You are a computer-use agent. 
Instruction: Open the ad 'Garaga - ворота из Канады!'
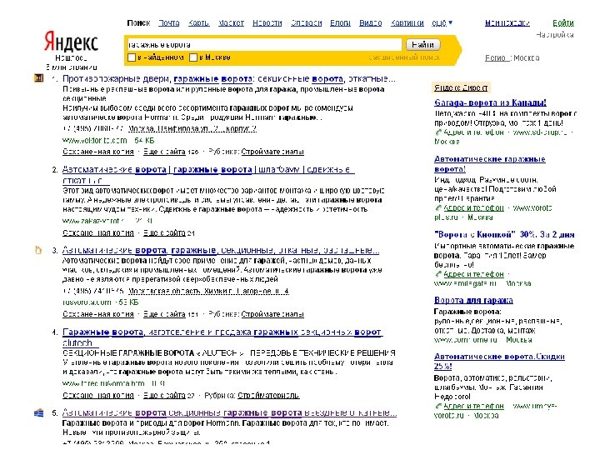[x=490, y=102]
